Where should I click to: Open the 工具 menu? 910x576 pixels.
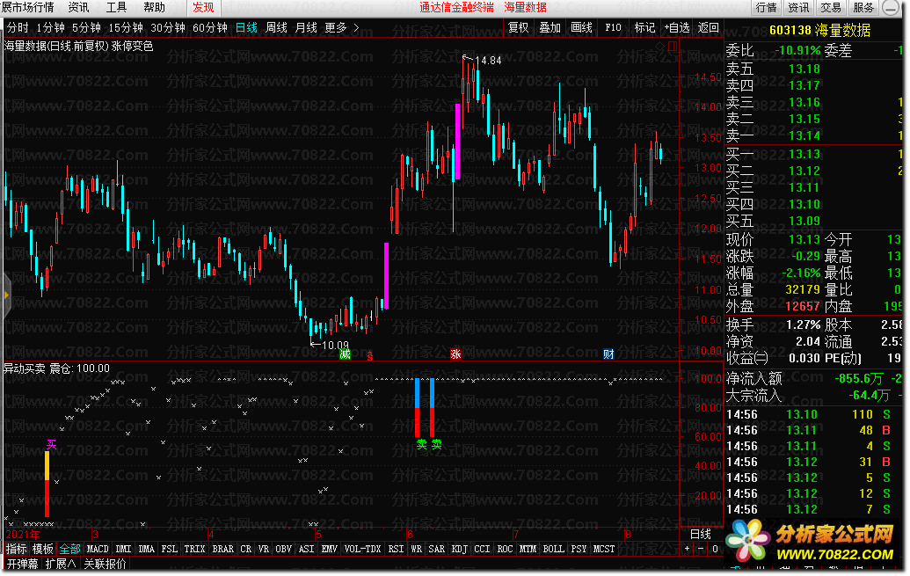[116, 8]
